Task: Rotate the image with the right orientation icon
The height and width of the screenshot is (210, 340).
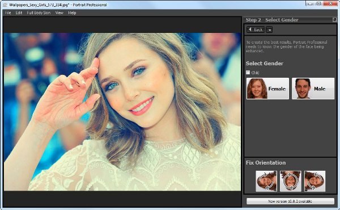Action: [315, 181]
